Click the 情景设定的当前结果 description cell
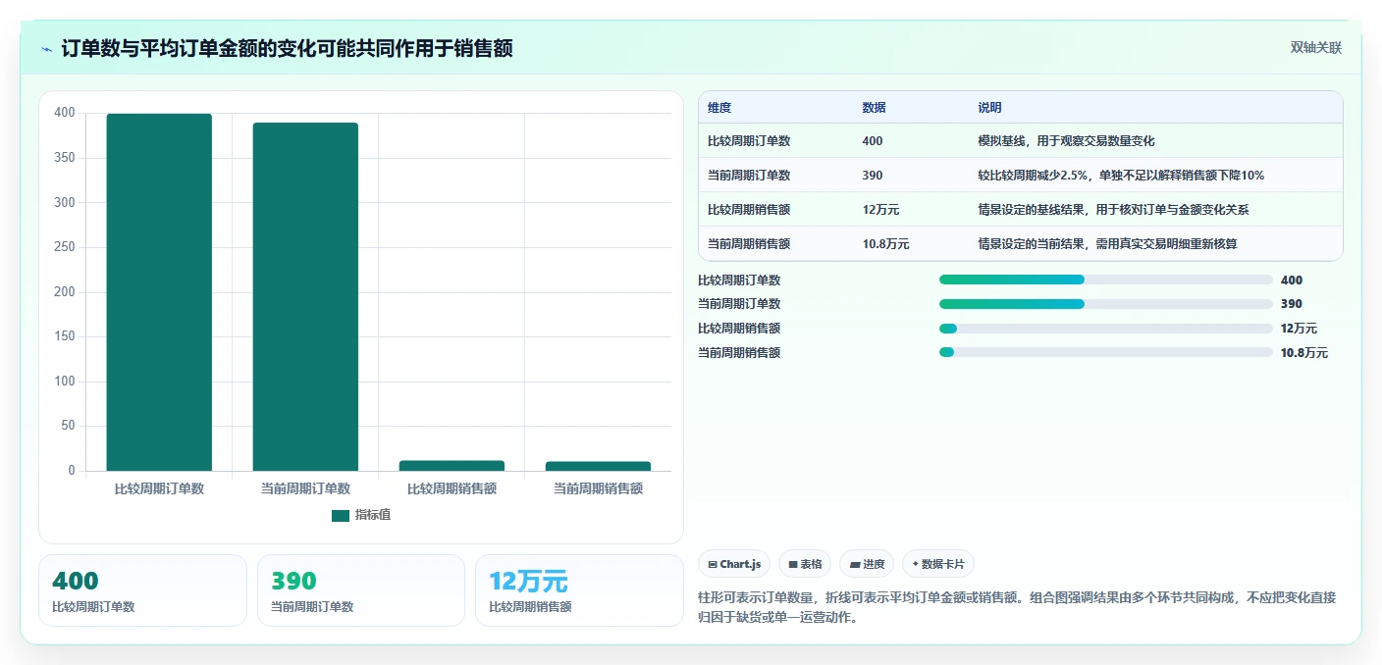 click(x=1107, y=244)
